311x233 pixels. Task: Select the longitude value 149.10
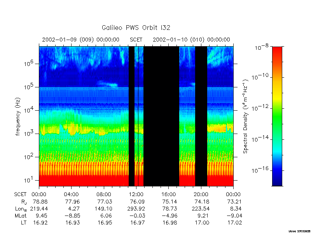tap(103, 209)
